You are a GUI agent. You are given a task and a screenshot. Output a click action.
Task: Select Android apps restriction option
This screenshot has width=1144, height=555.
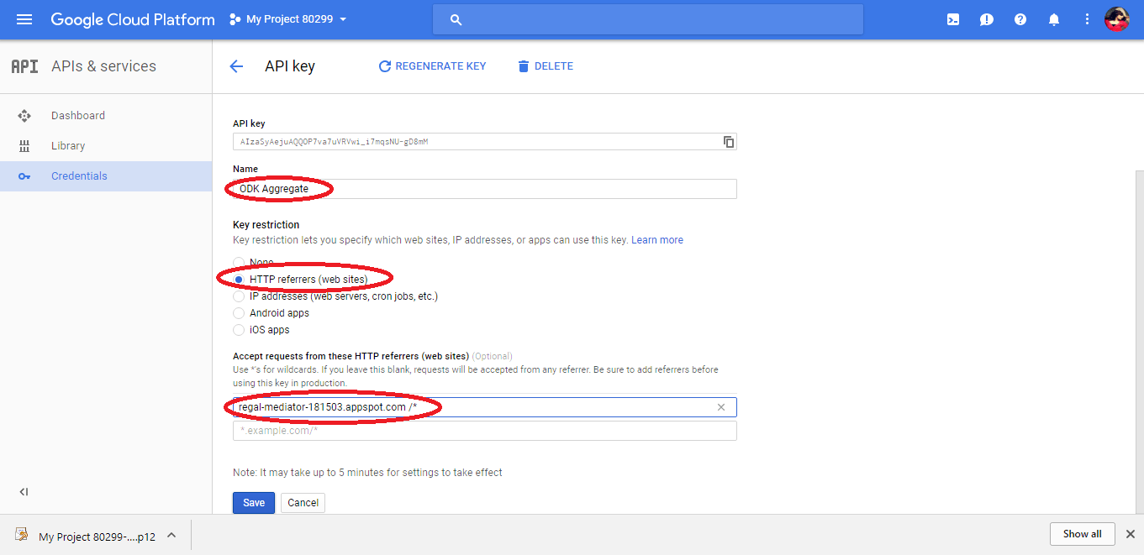pos(239,313)
